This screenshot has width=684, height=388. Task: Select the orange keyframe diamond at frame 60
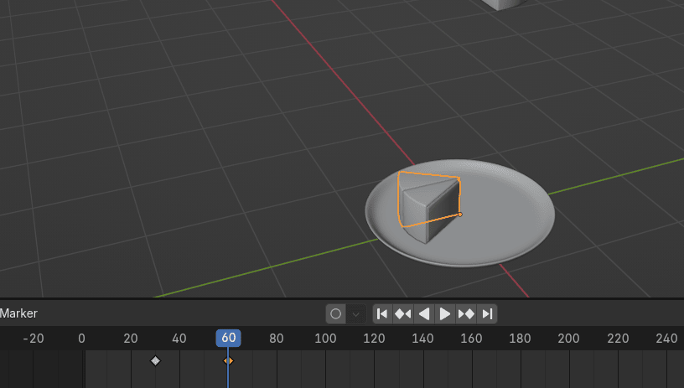point(228,360)
